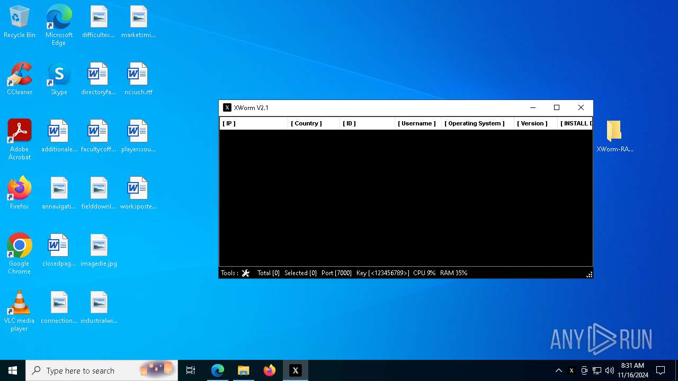Click the RAM 35% status readout
678x381 pixels.
(453, 273)
